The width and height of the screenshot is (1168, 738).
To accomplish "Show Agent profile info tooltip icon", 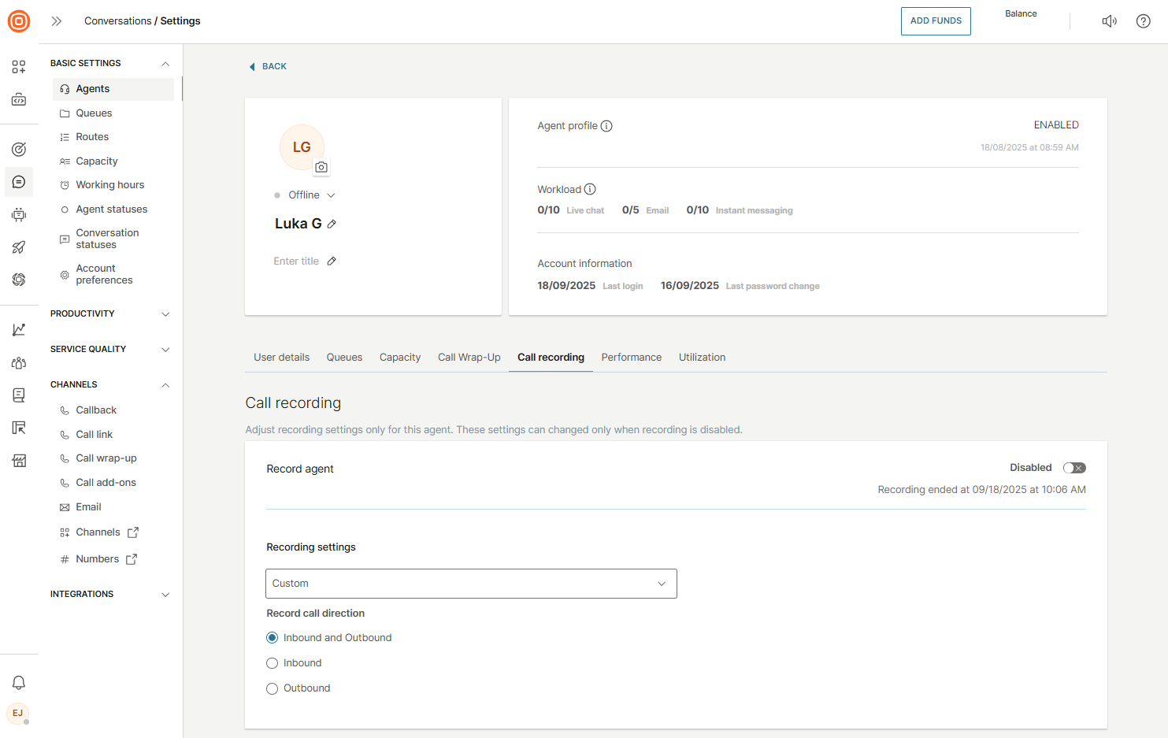I will coord(606,126).
